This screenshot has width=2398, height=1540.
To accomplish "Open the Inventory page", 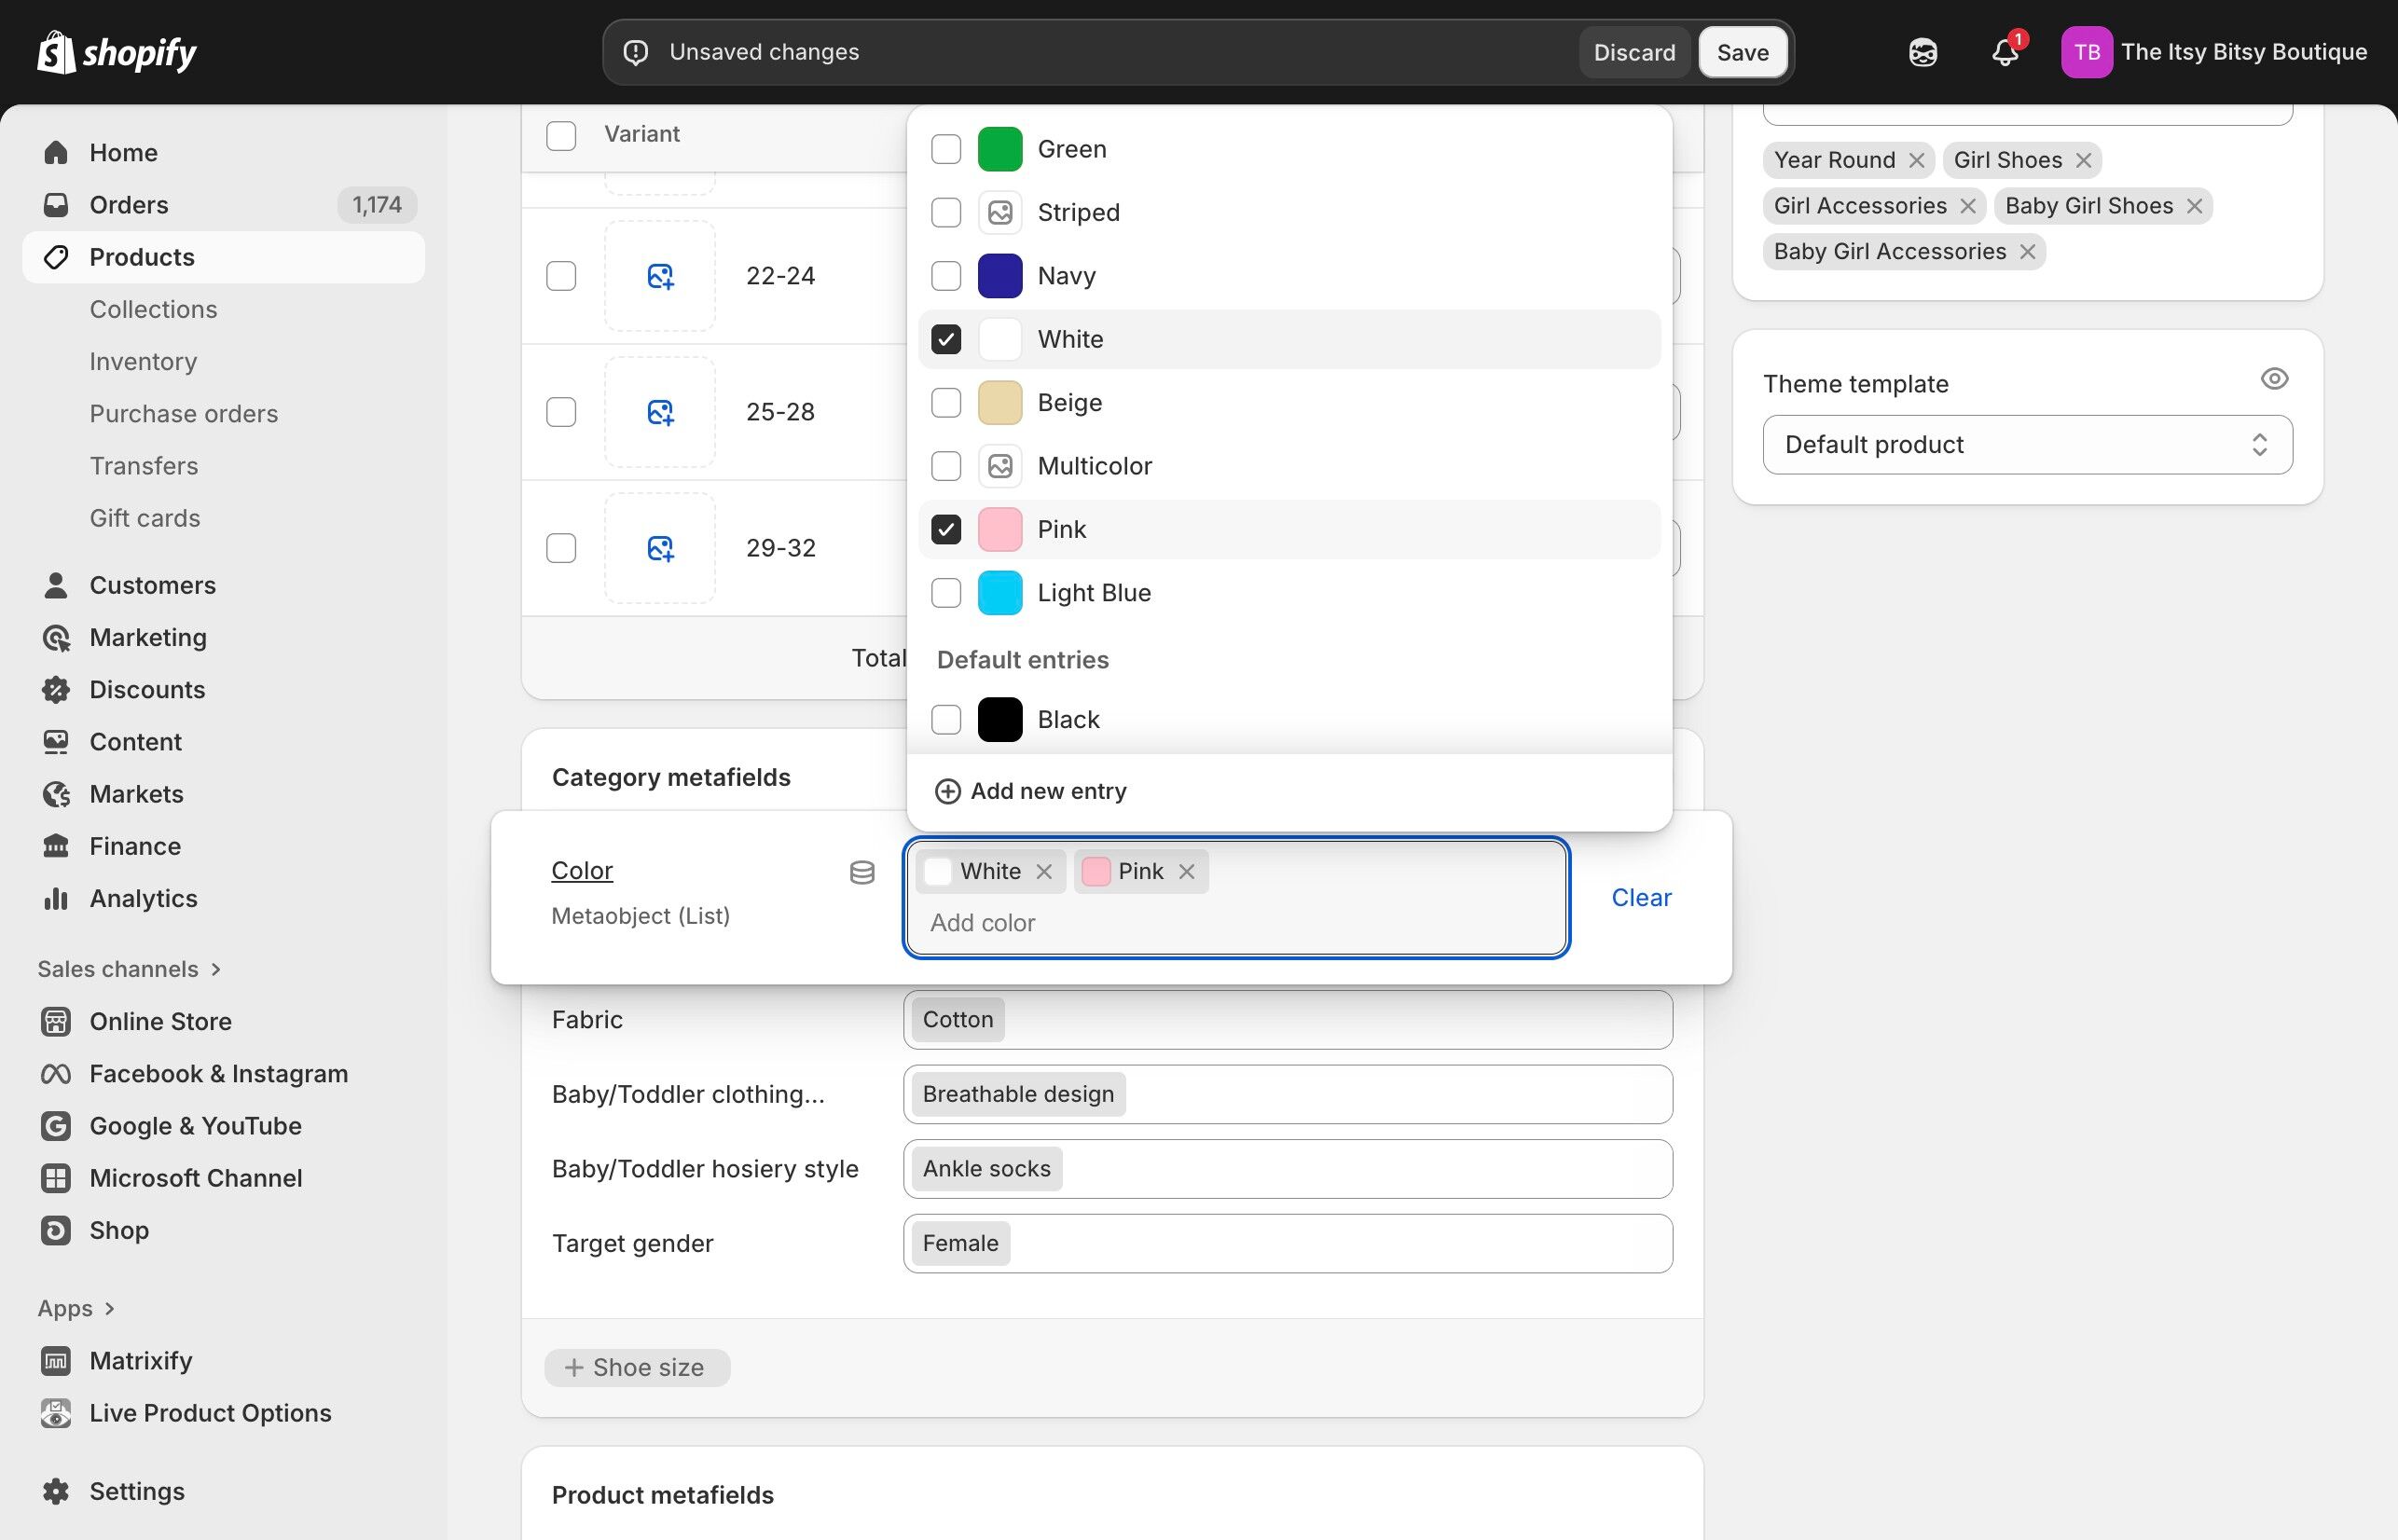I will pyautogui.click(x=143, y=361).
